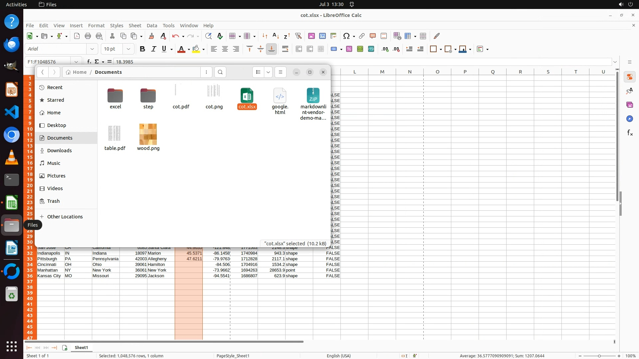The width and height of the screenshot is (639, 359).
Task: Click the Sort Ascending toolbar icon
Action: 276,36
